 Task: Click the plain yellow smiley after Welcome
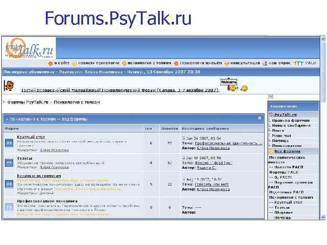[x=244, y=88]
